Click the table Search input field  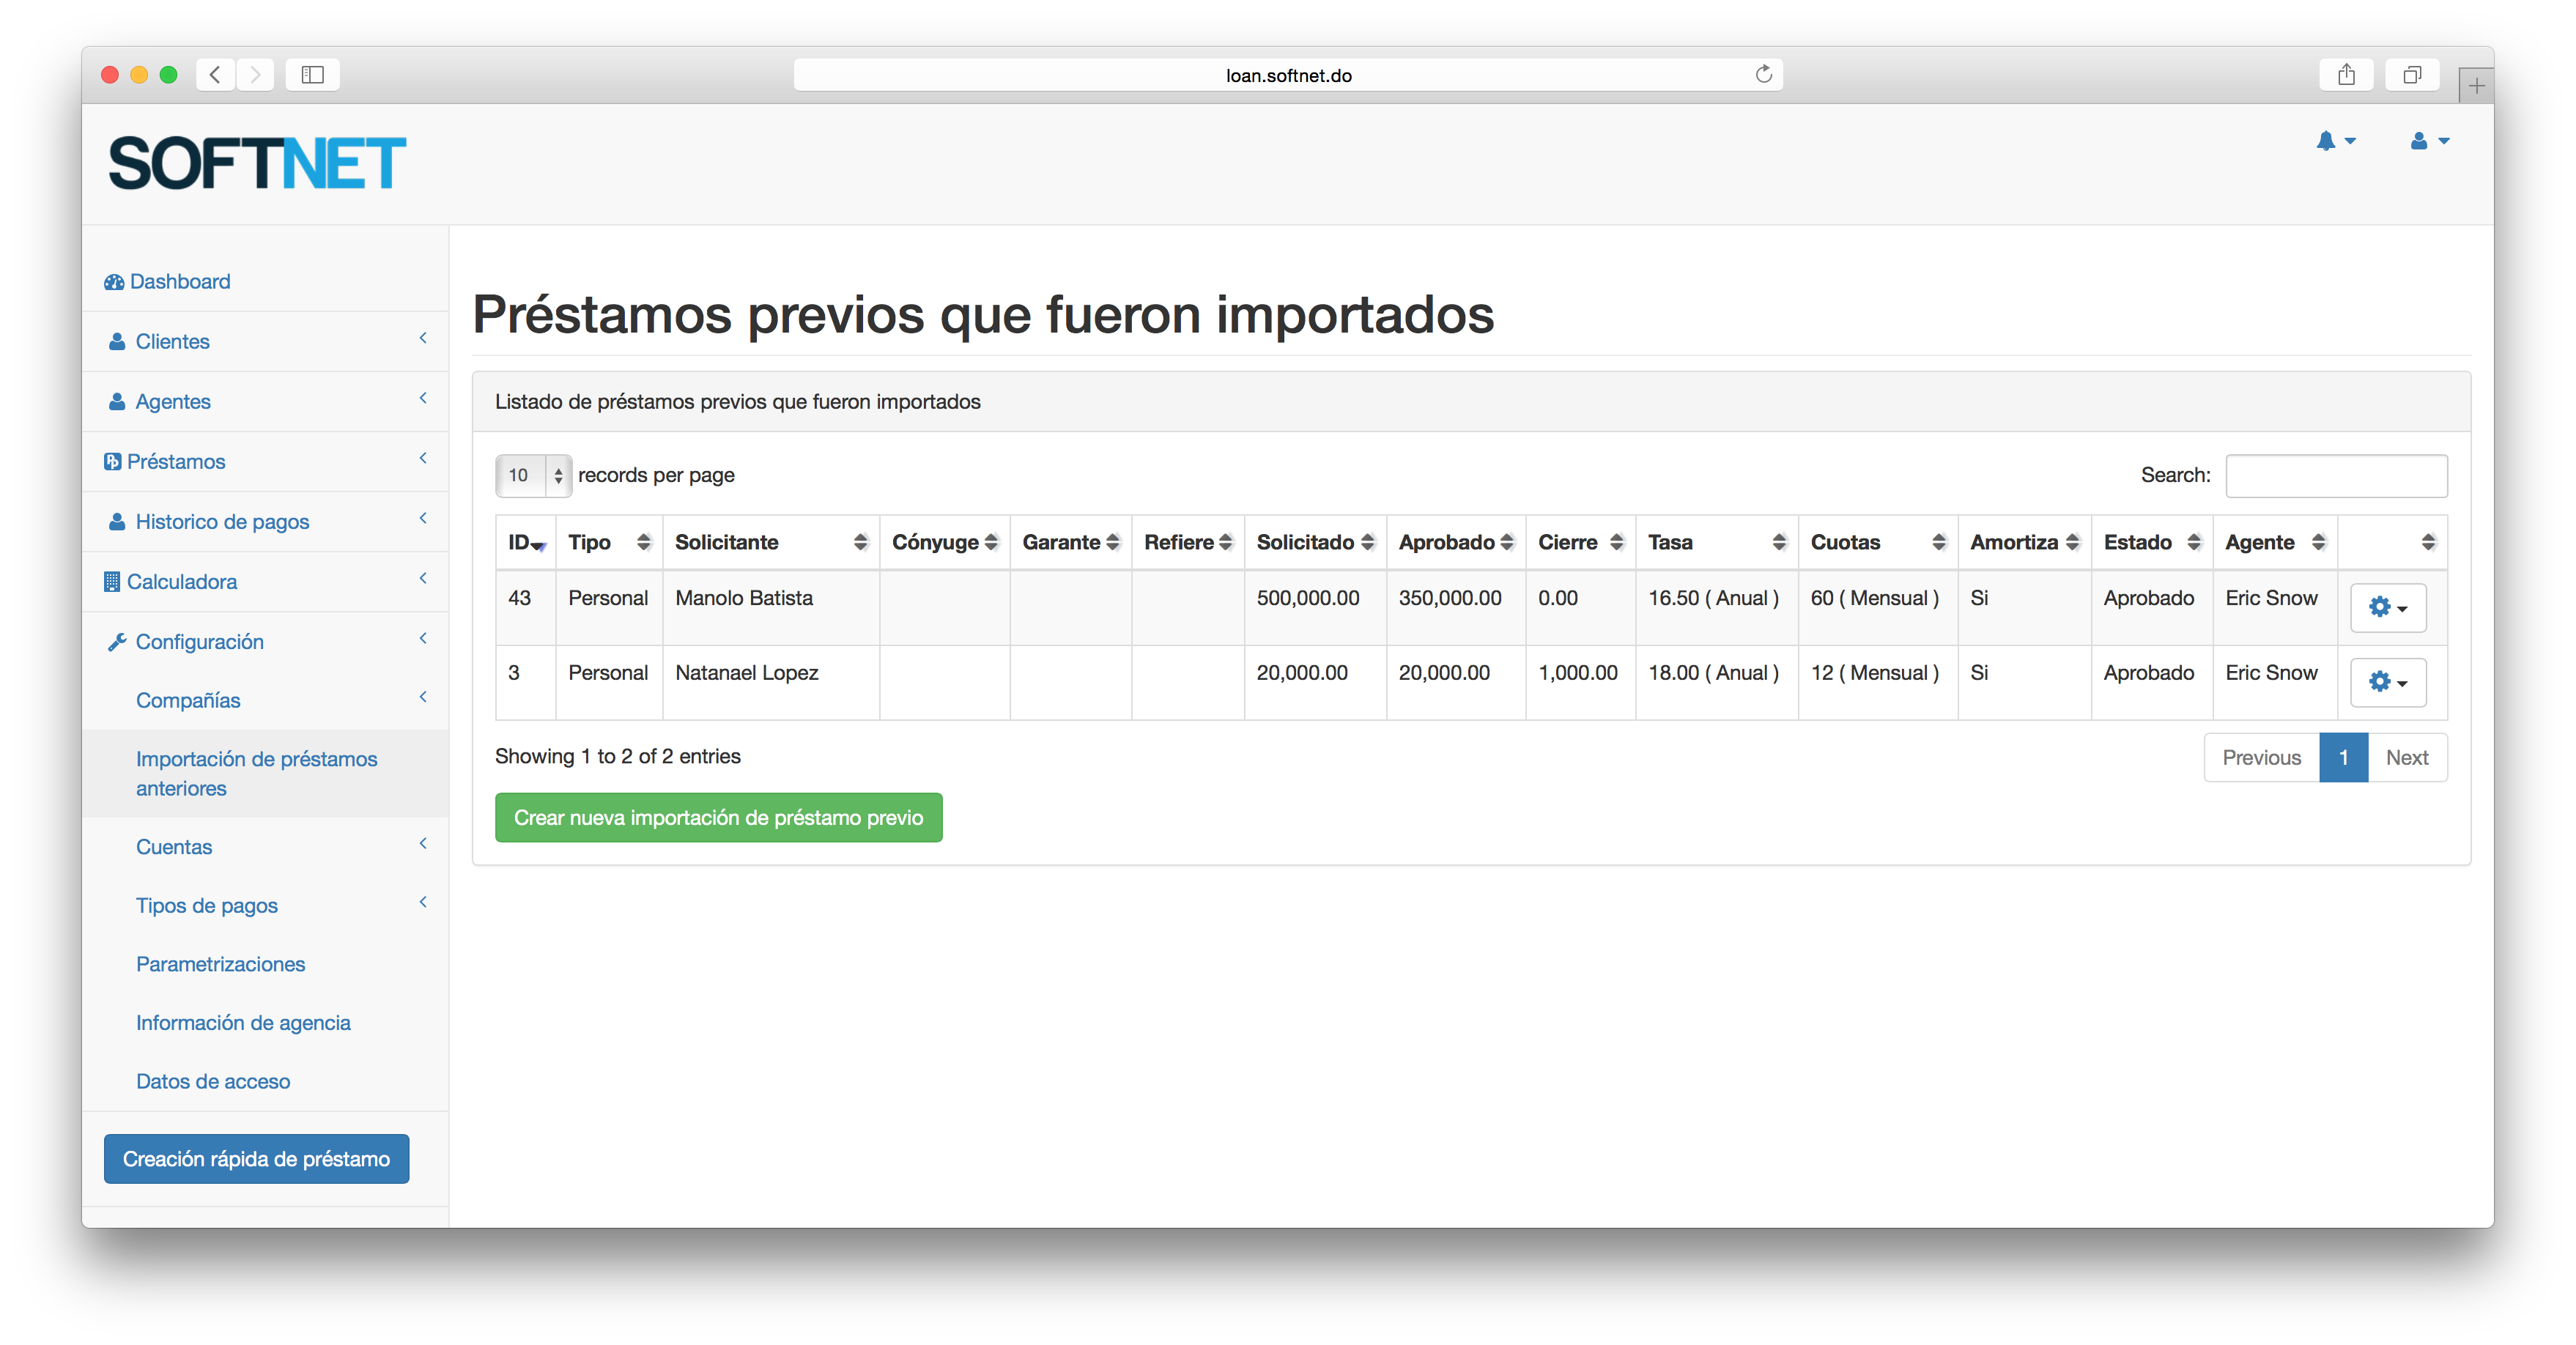[2335, 475]
